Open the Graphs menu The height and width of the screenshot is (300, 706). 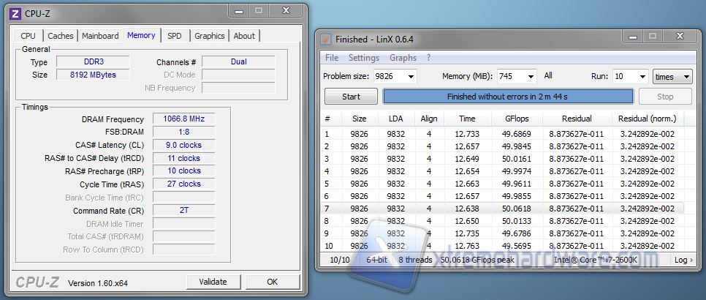pyautogui.click(x=403, y=58)
